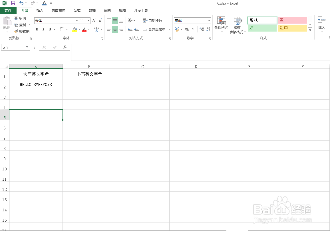Open number group dialog launcher
This screenshot has height=231, width=330.
point(210,38)
